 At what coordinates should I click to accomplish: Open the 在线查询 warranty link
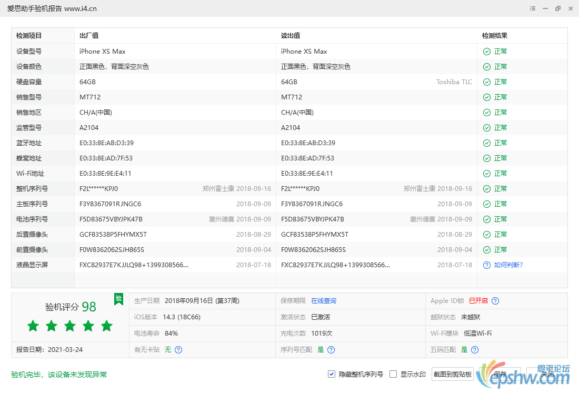click(324, 301)
